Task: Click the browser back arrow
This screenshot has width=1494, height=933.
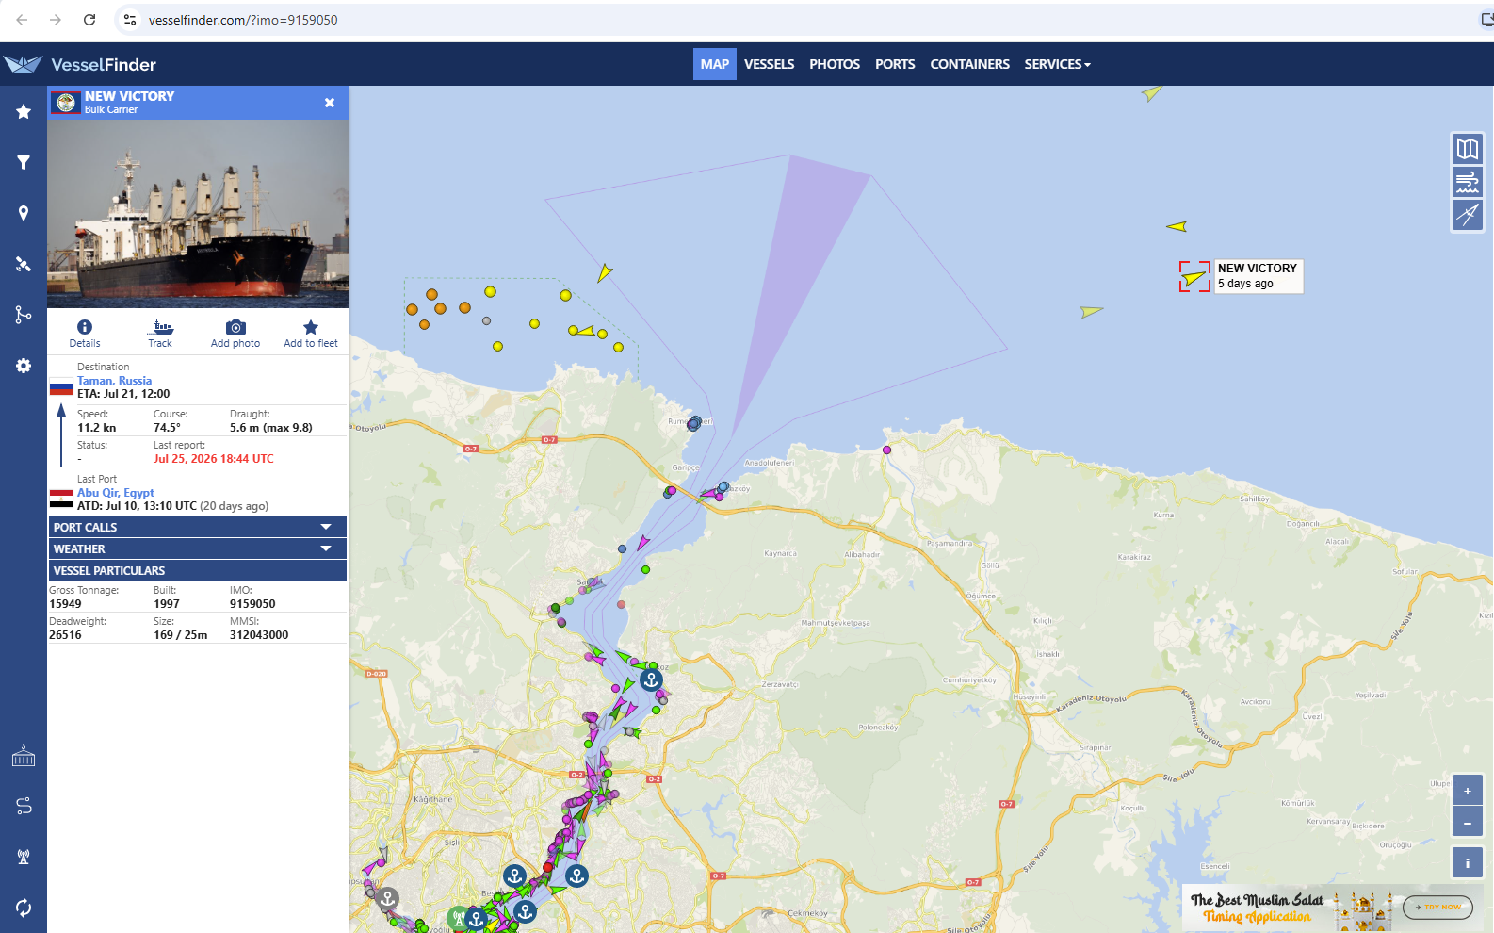Action: (22, 20)
